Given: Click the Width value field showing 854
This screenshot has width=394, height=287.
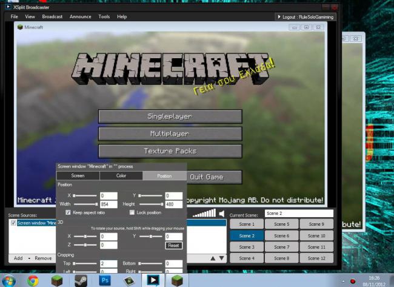Looking at the screenshot, I should point(109,204).
